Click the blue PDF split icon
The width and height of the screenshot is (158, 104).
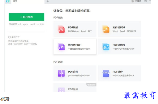(x=106, y=73)
